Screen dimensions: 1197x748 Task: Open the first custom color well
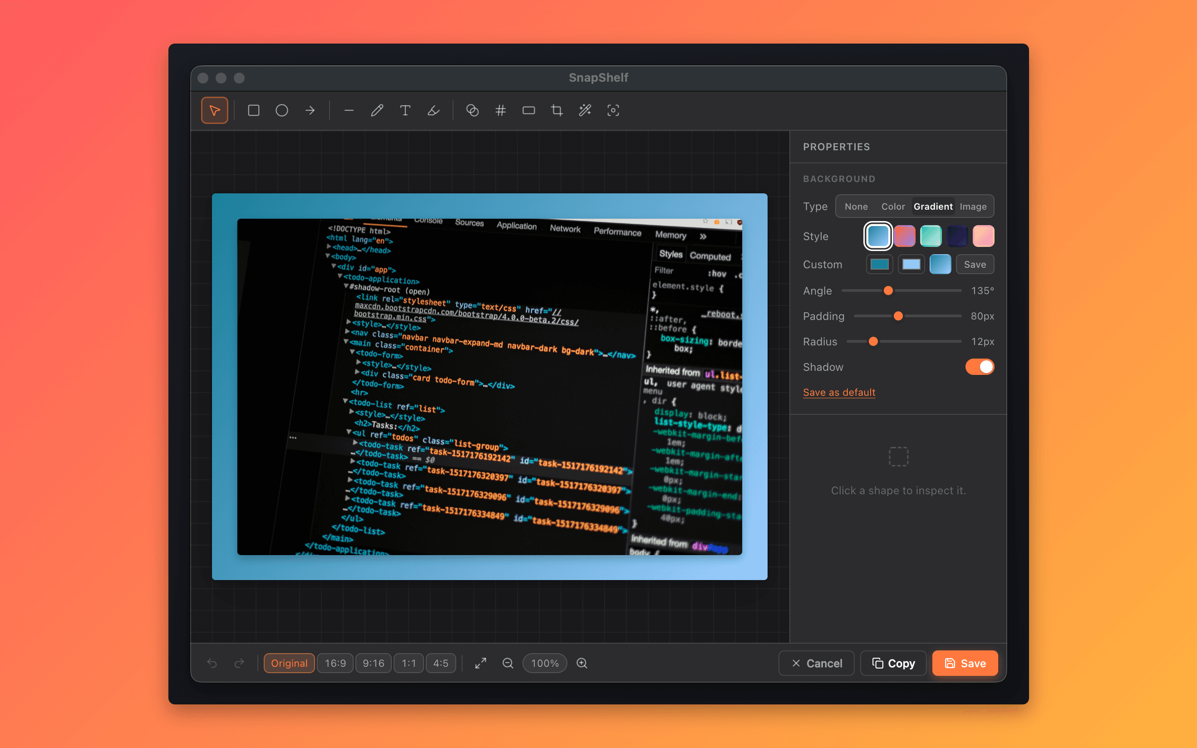coord(879,264)
